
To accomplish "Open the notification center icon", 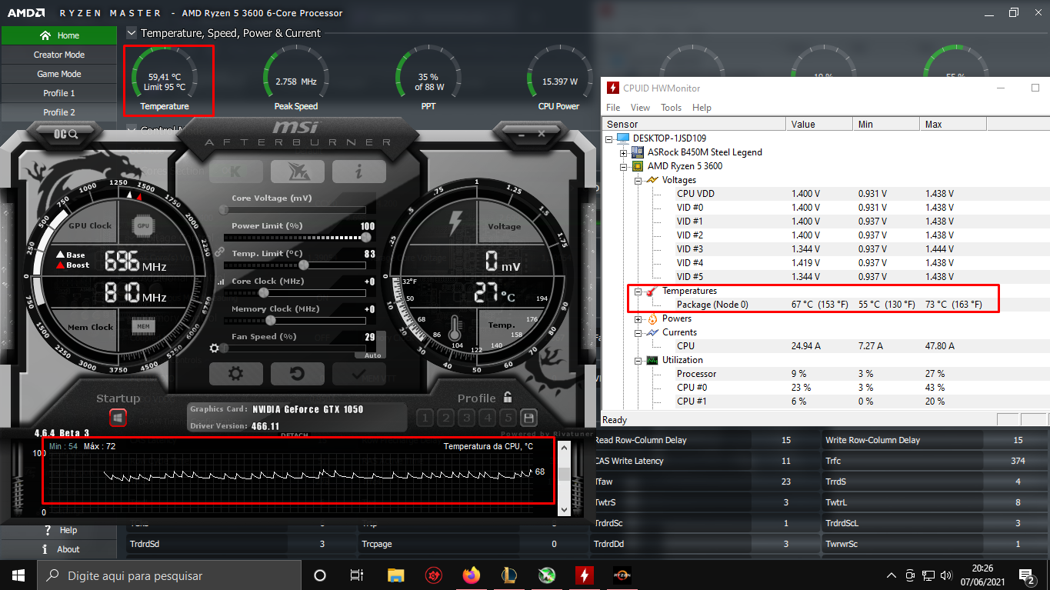I will pyautogui.click(x=1026, y=575).
